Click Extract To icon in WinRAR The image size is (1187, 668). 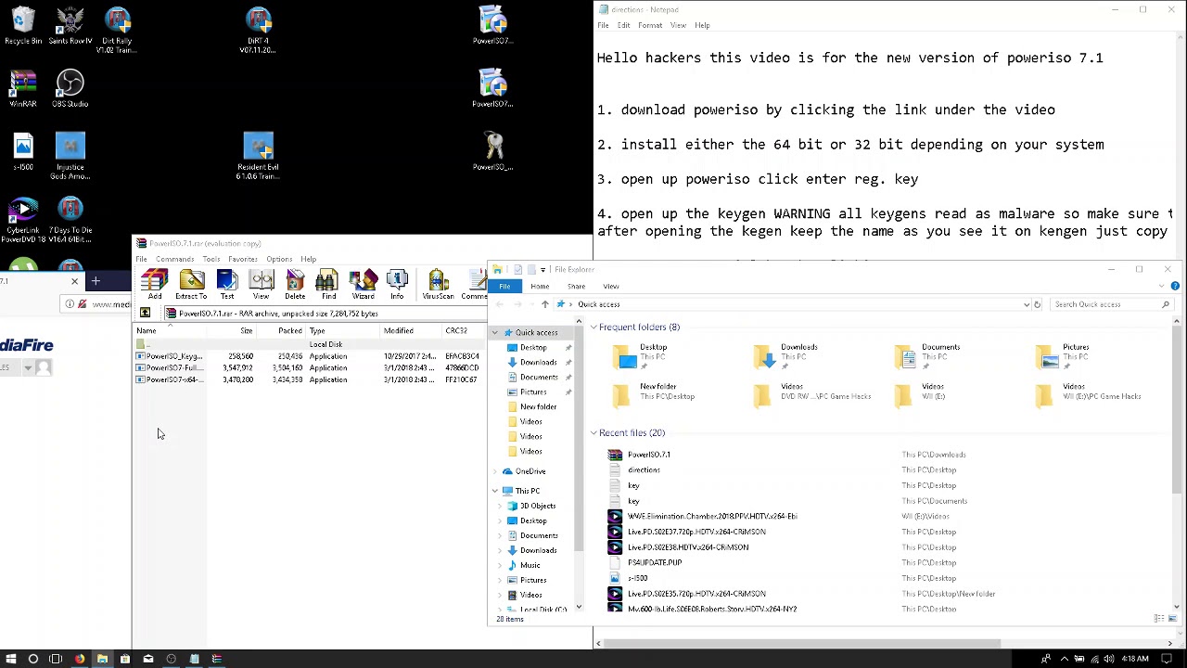191,284
